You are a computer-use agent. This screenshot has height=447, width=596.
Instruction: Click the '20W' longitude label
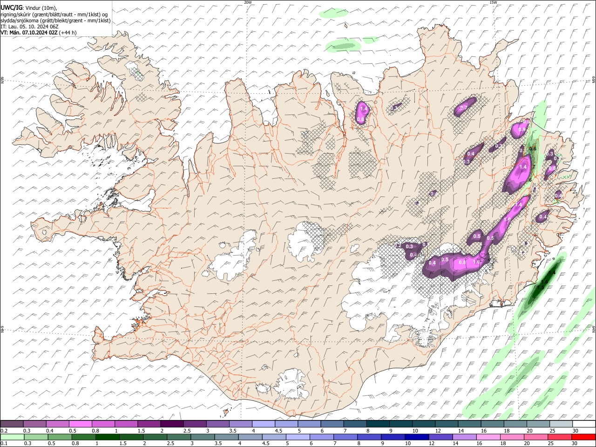click(248, 2)
